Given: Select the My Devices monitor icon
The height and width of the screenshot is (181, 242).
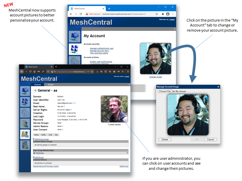Looking at the screenshot, I should pos(26,91).
